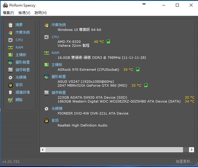The height and width of the screenshot is (167, 198).
Task: Click the Speccy app icon in title bar
Action: 5,5
